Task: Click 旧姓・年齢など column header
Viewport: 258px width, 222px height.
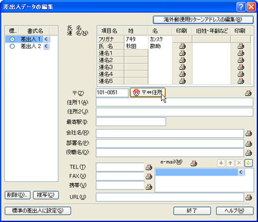Action: (x=212, y=31)
